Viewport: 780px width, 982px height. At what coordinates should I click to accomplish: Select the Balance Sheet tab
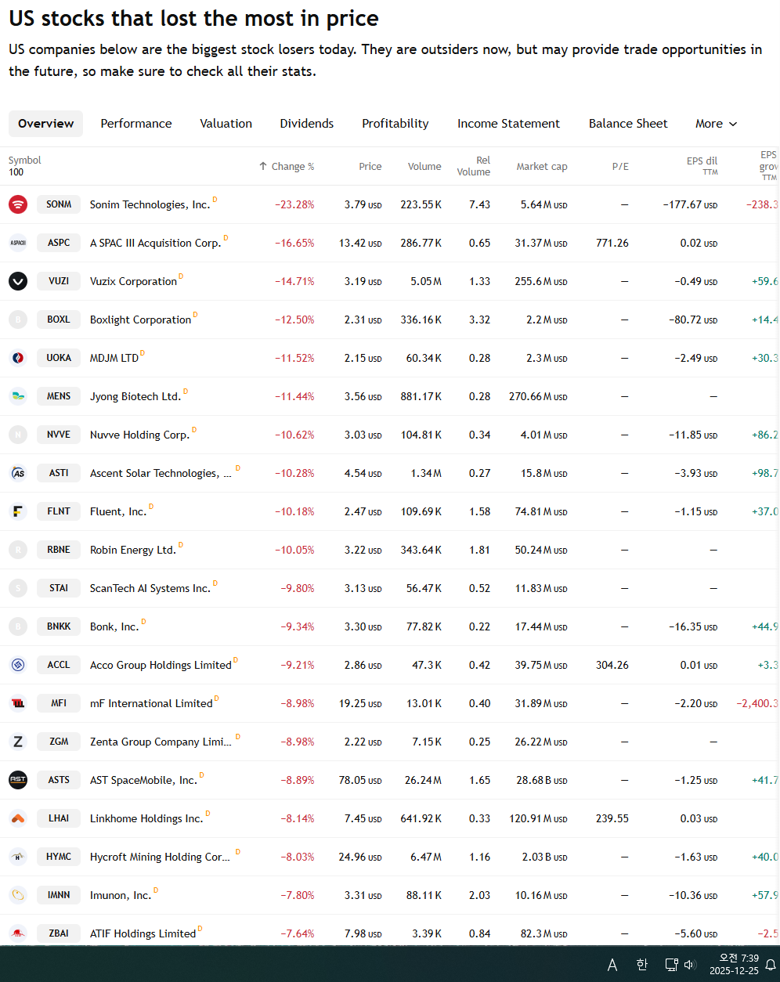pyautogui.click(x=628, y=124)
